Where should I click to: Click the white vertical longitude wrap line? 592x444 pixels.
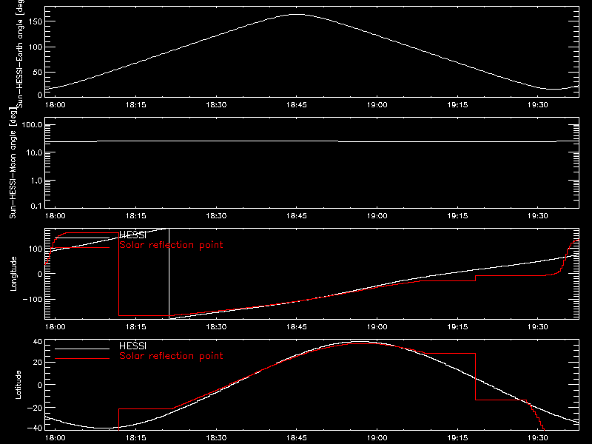tap(169, 274)
